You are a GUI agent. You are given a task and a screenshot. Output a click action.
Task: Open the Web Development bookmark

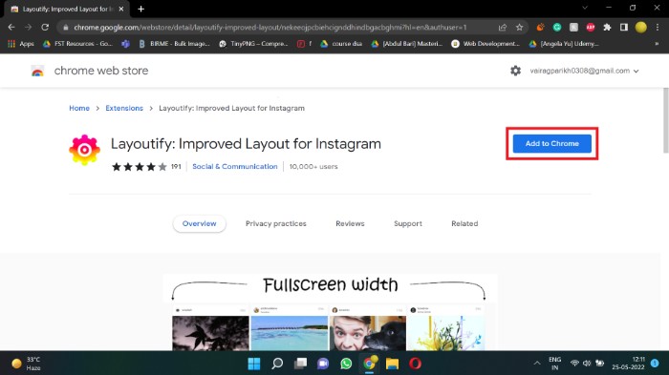click(486, 44)
